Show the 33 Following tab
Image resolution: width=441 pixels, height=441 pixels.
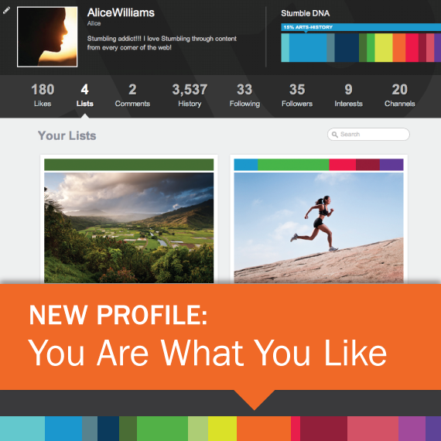[x=244, y=95]
